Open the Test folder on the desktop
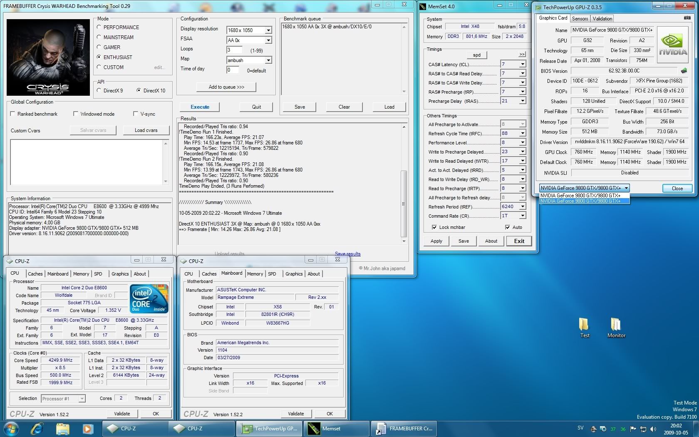 pyautogui.click(x=585, y=328)
